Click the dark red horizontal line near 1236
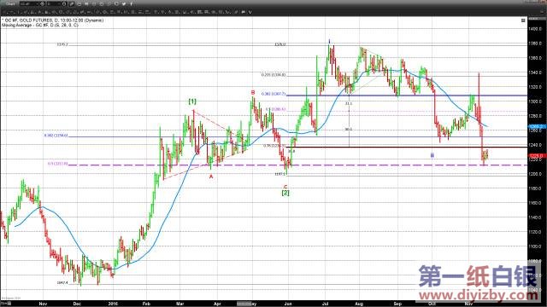The image size is (547, 307). 407,148
